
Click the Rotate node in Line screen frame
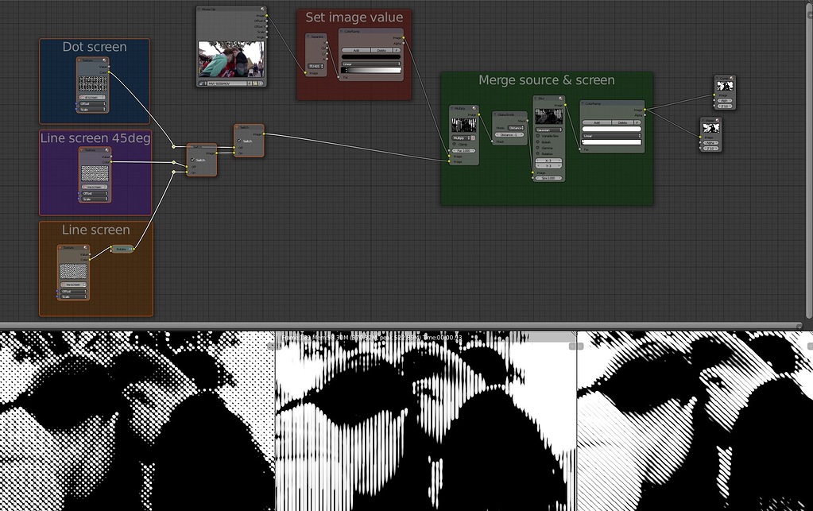122,250
